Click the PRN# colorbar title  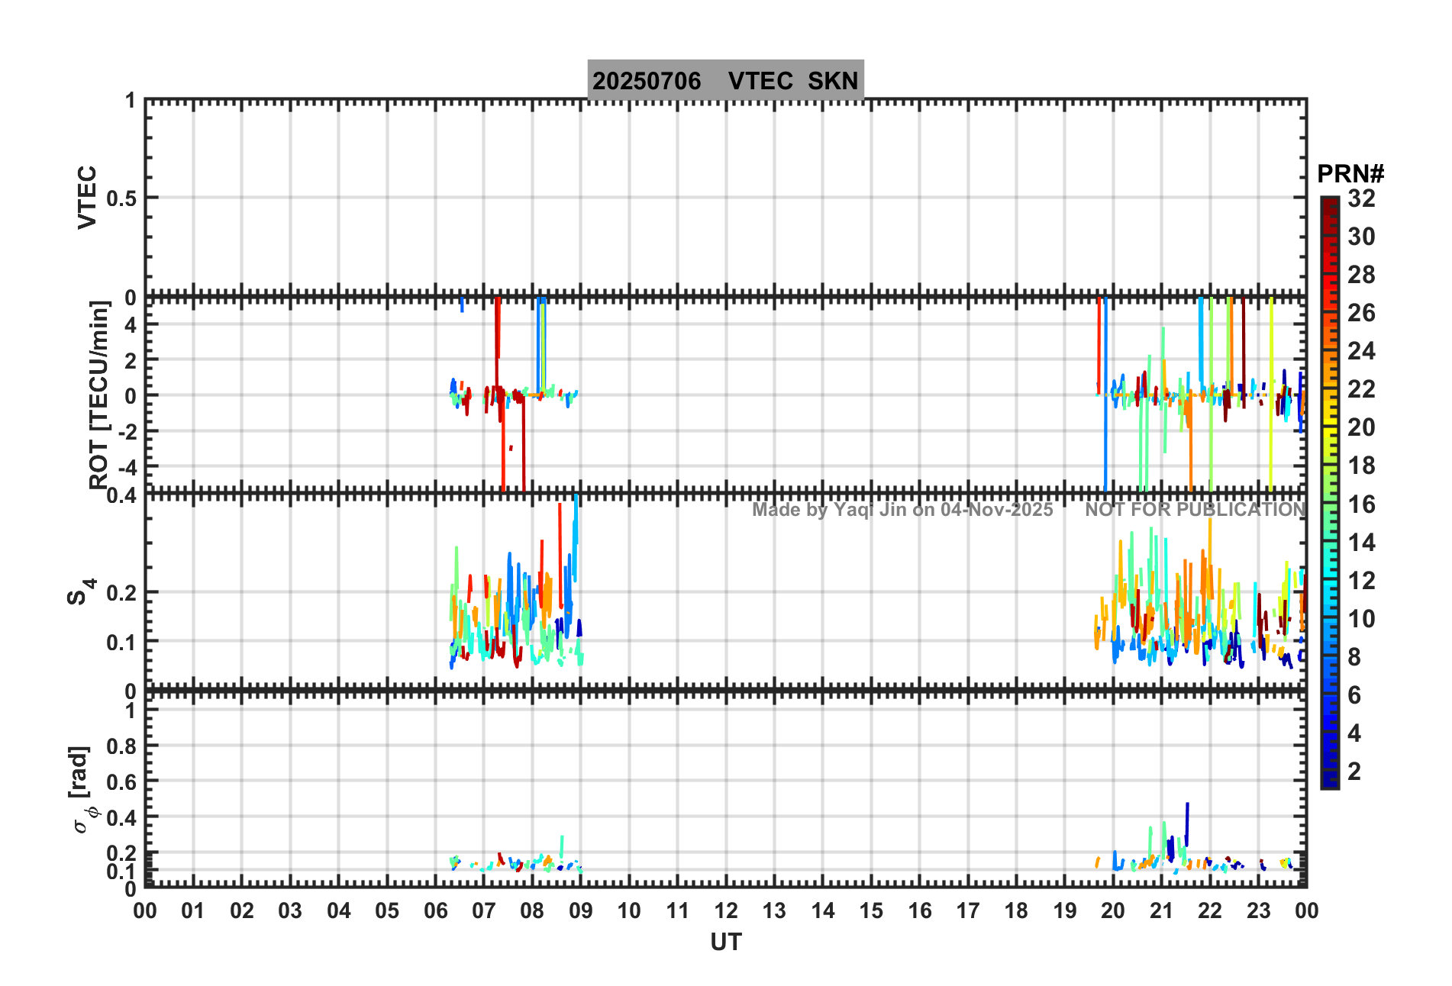[1350, 175]
